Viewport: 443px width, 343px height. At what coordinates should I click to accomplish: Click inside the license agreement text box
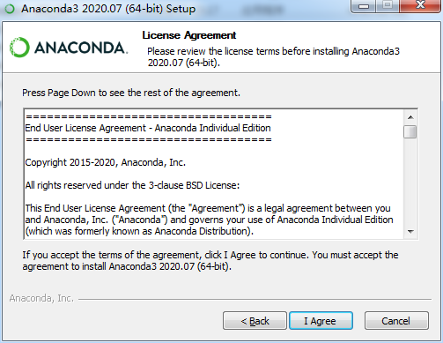tap(214, 174)
